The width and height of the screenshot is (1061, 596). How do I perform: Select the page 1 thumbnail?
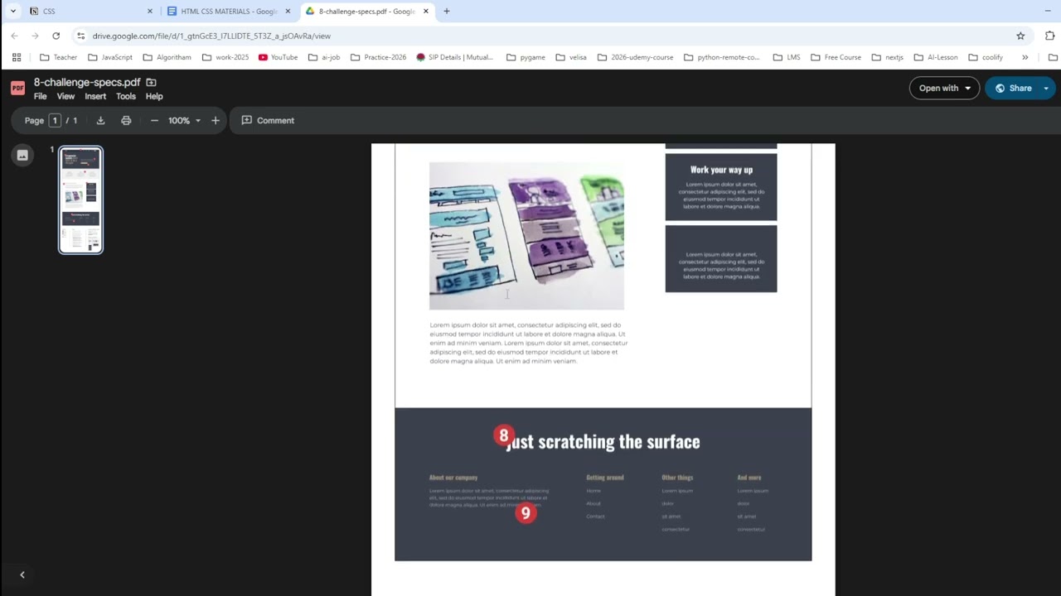tap(80, 199)
